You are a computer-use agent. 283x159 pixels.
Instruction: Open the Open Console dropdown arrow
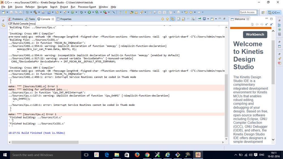[216, 19]
